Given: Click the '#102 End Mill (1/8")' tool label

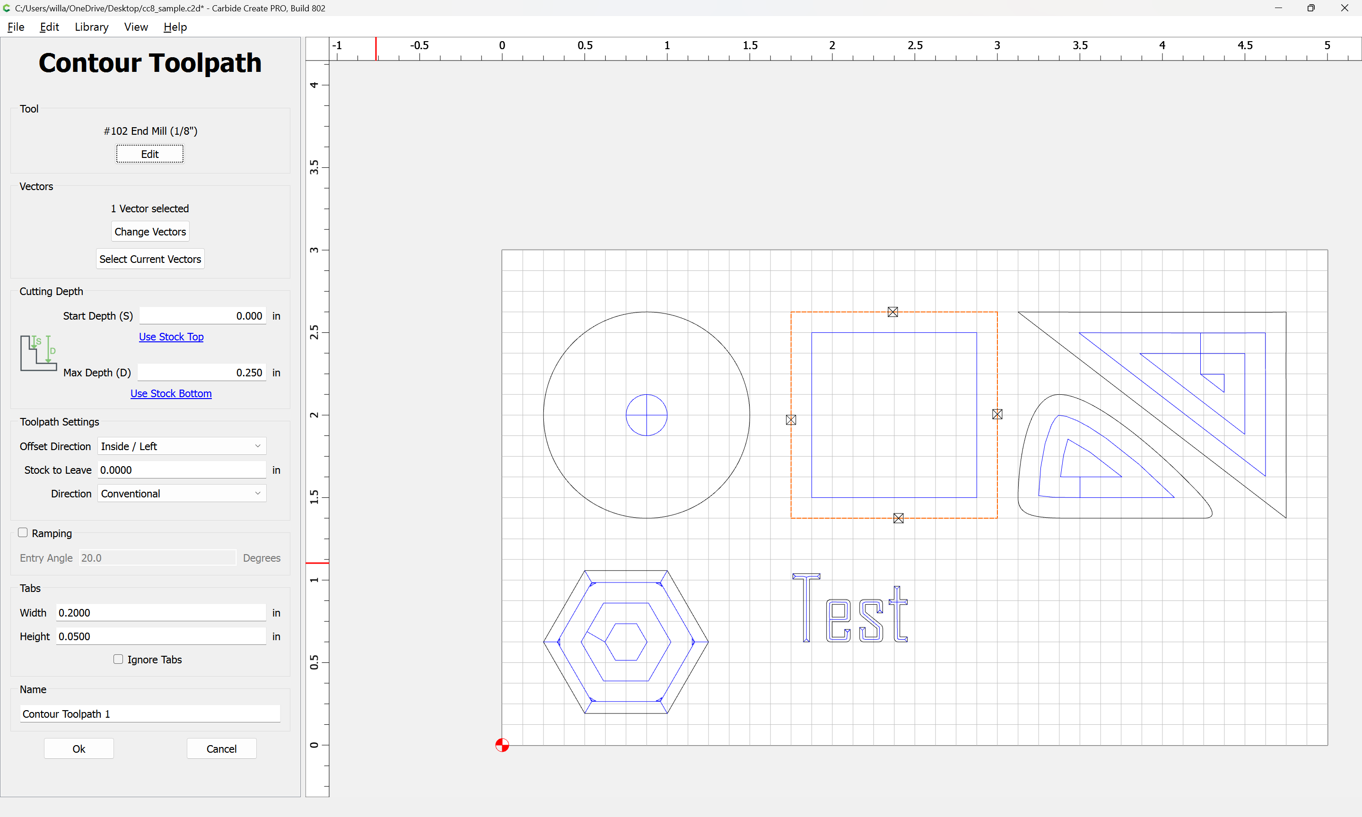Looking at the screenshot, I should [150, 131].
